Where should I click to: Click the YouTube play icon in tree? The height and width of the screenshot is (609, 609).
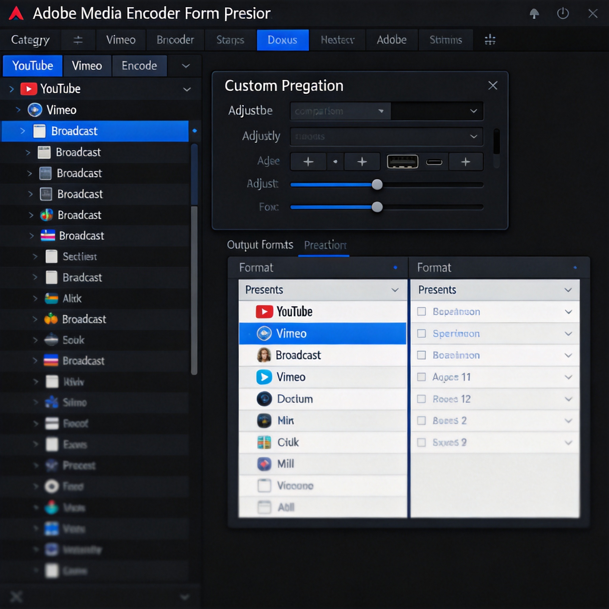29,89
